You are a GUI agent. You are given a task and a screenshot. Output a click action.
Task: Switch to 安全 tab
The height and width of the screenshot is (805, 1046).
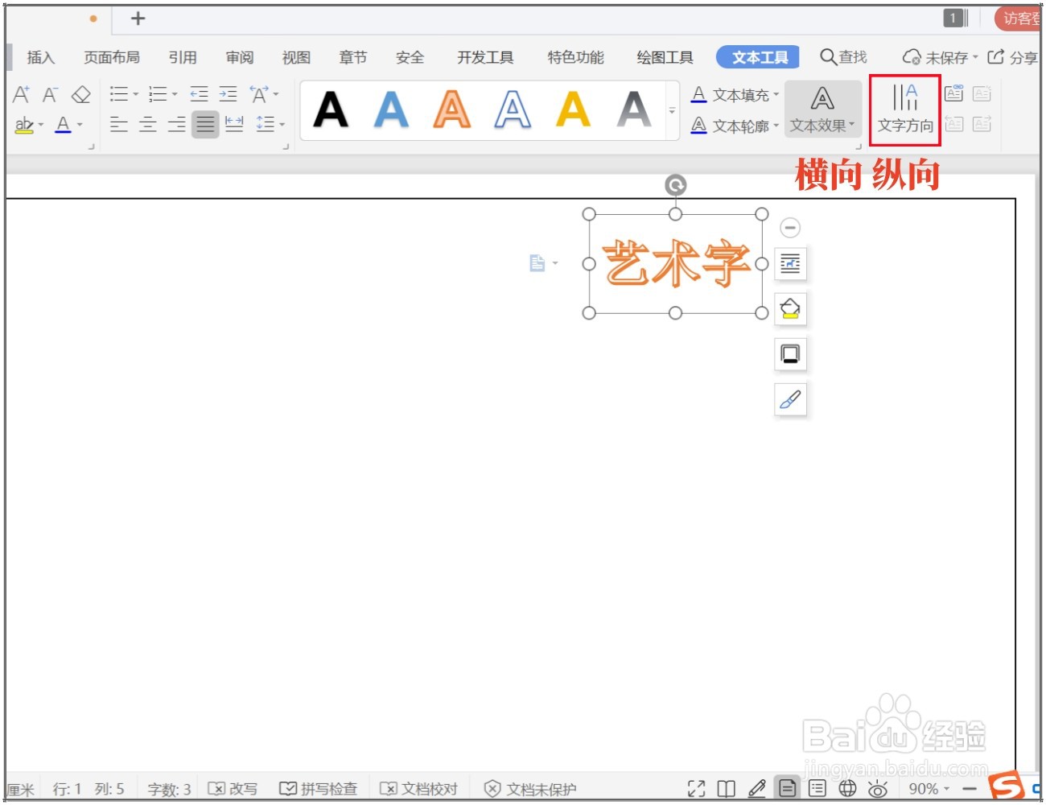[x=410, y=57]
